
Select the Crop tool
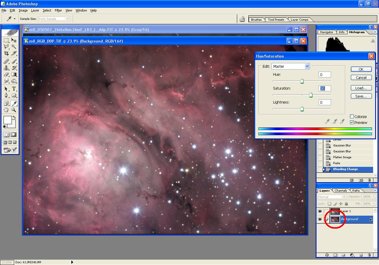pyautogui.click(x=6, y=53)
